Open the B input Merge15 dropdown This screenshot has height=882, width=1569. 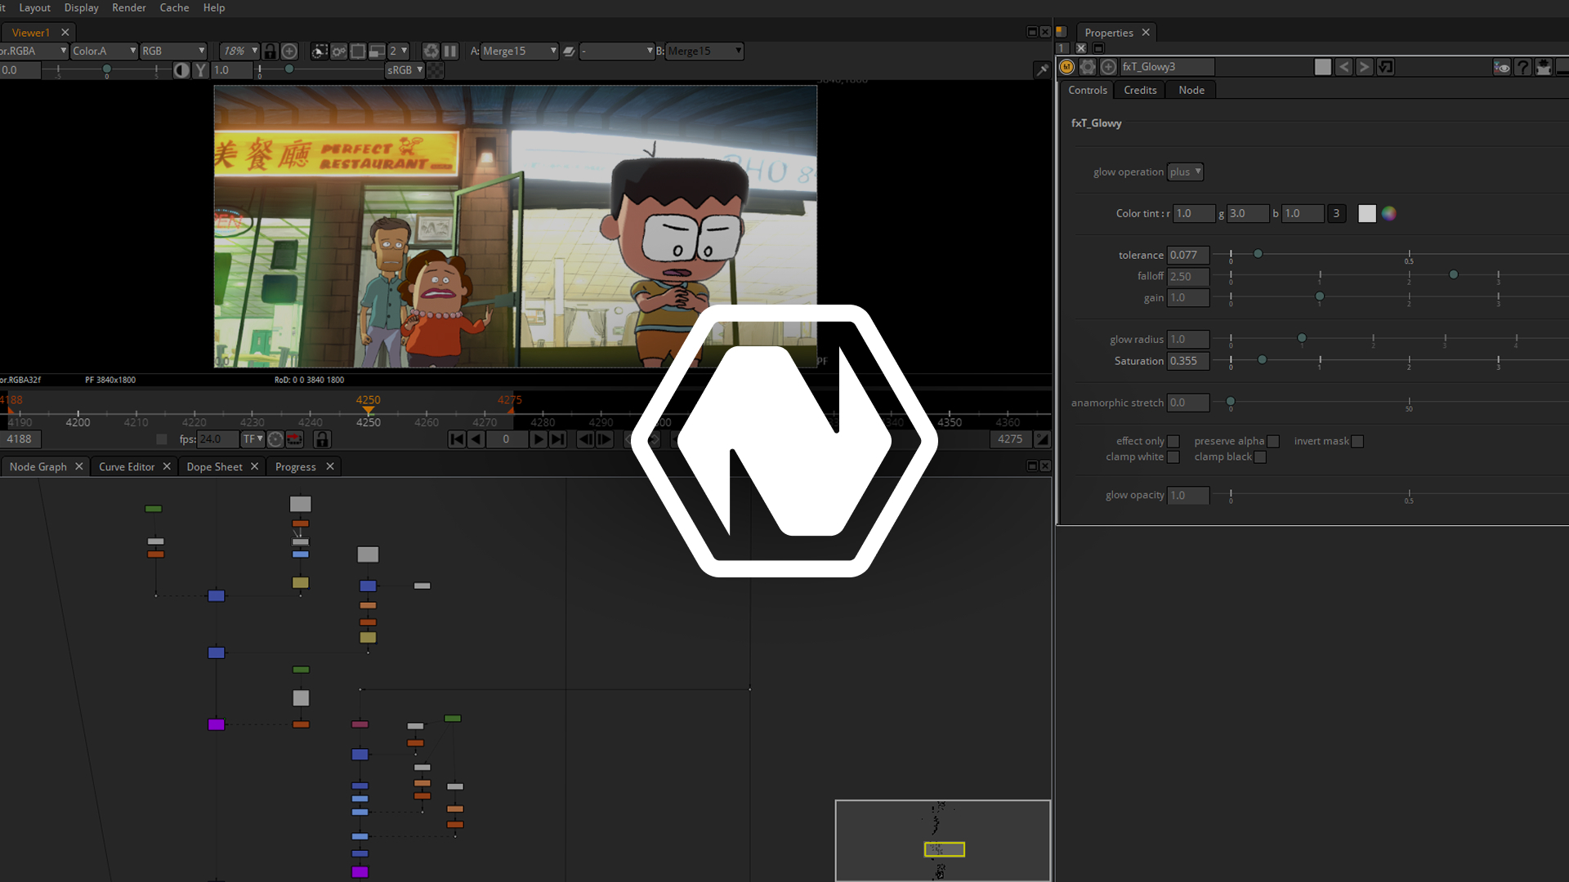tap(704, 51)
